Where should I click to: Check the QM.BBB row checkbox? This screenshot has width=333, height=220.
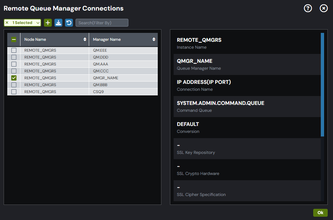tap(14, 85)
